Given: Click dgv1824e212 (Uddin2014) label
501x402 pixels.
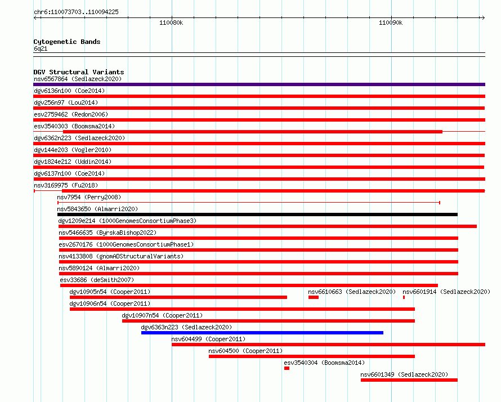Looking at the screenshot, I should [73, 162].
